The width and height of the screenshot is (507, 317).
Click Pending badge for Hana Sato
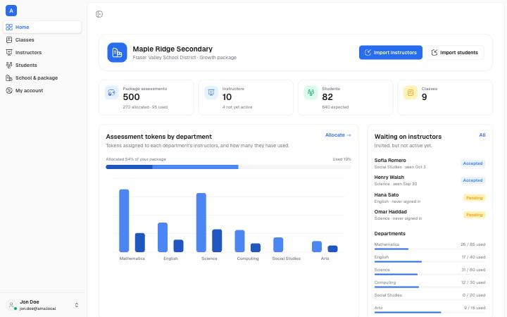pos(475,198)
